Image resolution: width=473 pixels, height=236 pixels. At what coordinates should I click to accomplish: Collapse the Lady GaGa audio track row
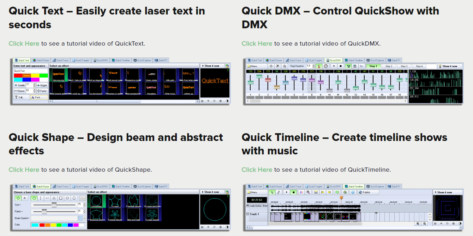pos(248,206)
